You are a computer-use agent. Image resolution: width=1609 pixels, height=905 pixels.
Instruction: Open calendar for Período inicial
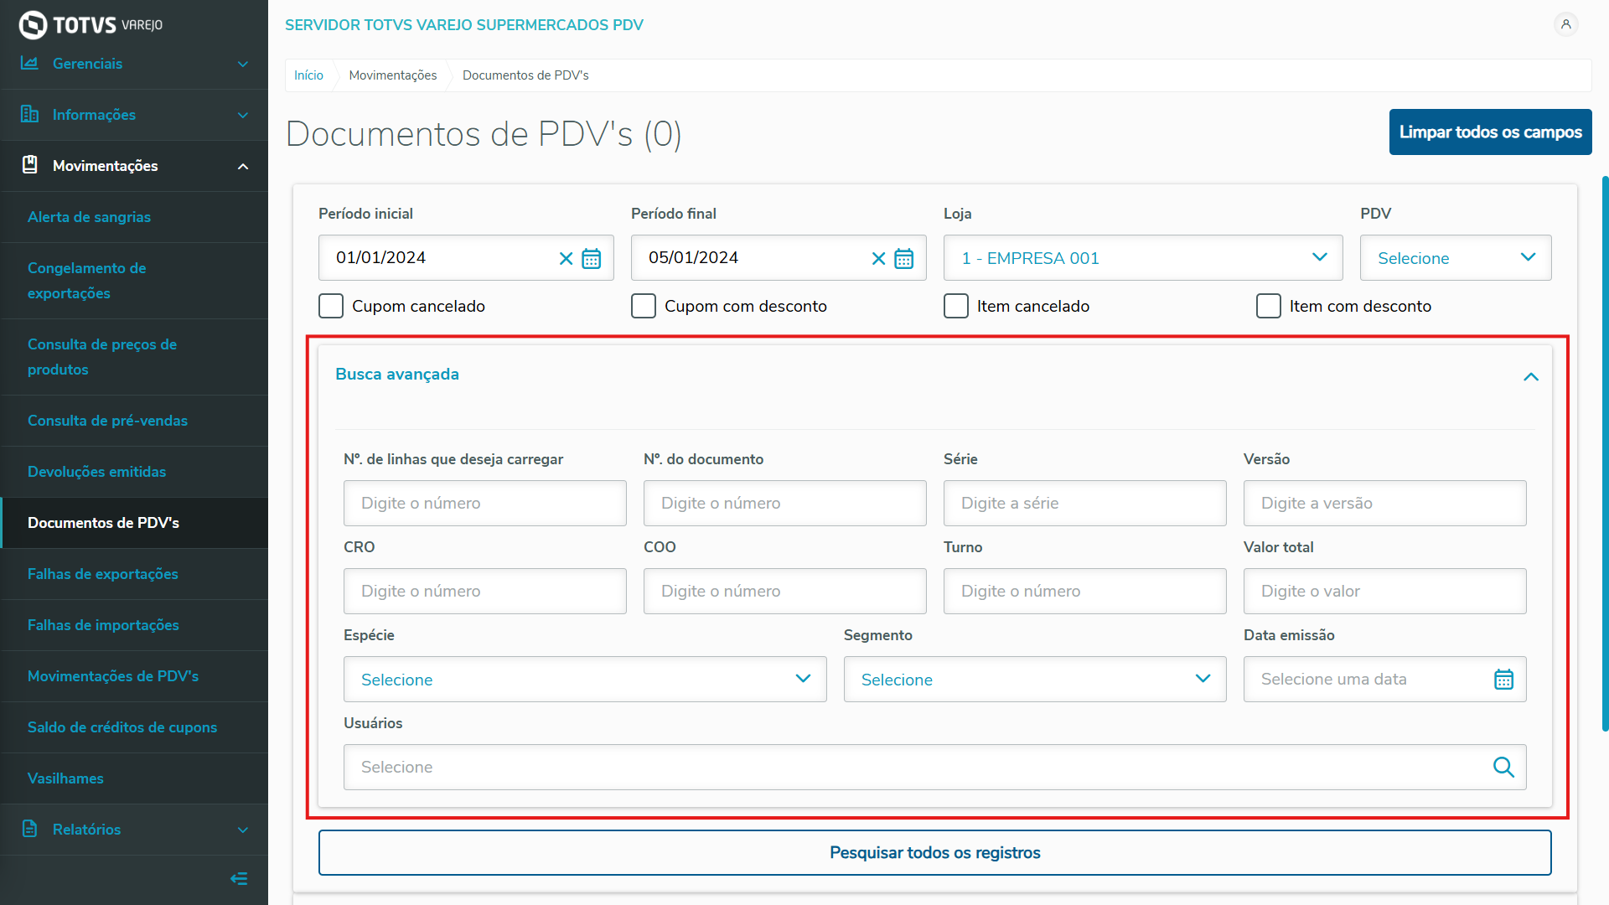(x=592, y=259)
